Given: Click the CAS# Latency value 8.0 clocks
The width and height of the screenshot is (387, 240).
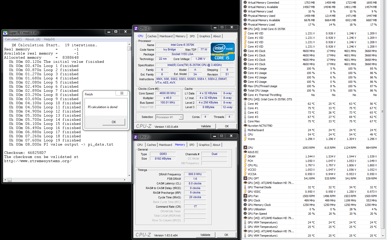Looking at the screenshot, I should click(195, 183).
